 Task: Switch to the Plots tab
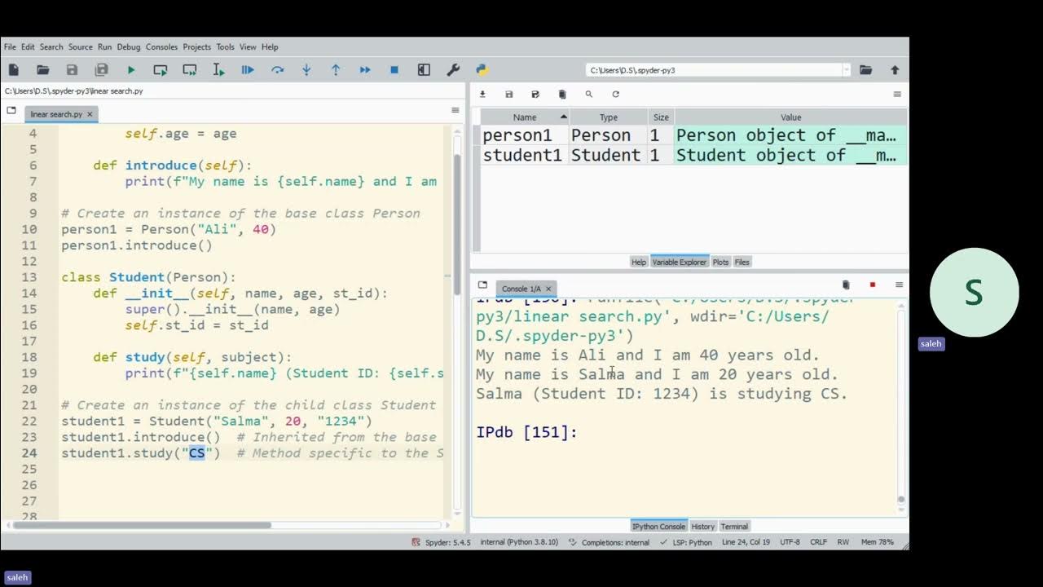click(721, 262)
